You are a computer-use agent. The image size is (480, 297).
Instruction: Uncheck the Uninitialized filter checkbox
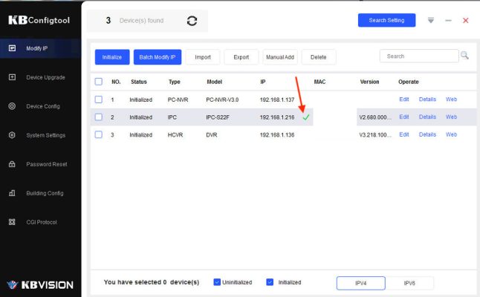217,282
